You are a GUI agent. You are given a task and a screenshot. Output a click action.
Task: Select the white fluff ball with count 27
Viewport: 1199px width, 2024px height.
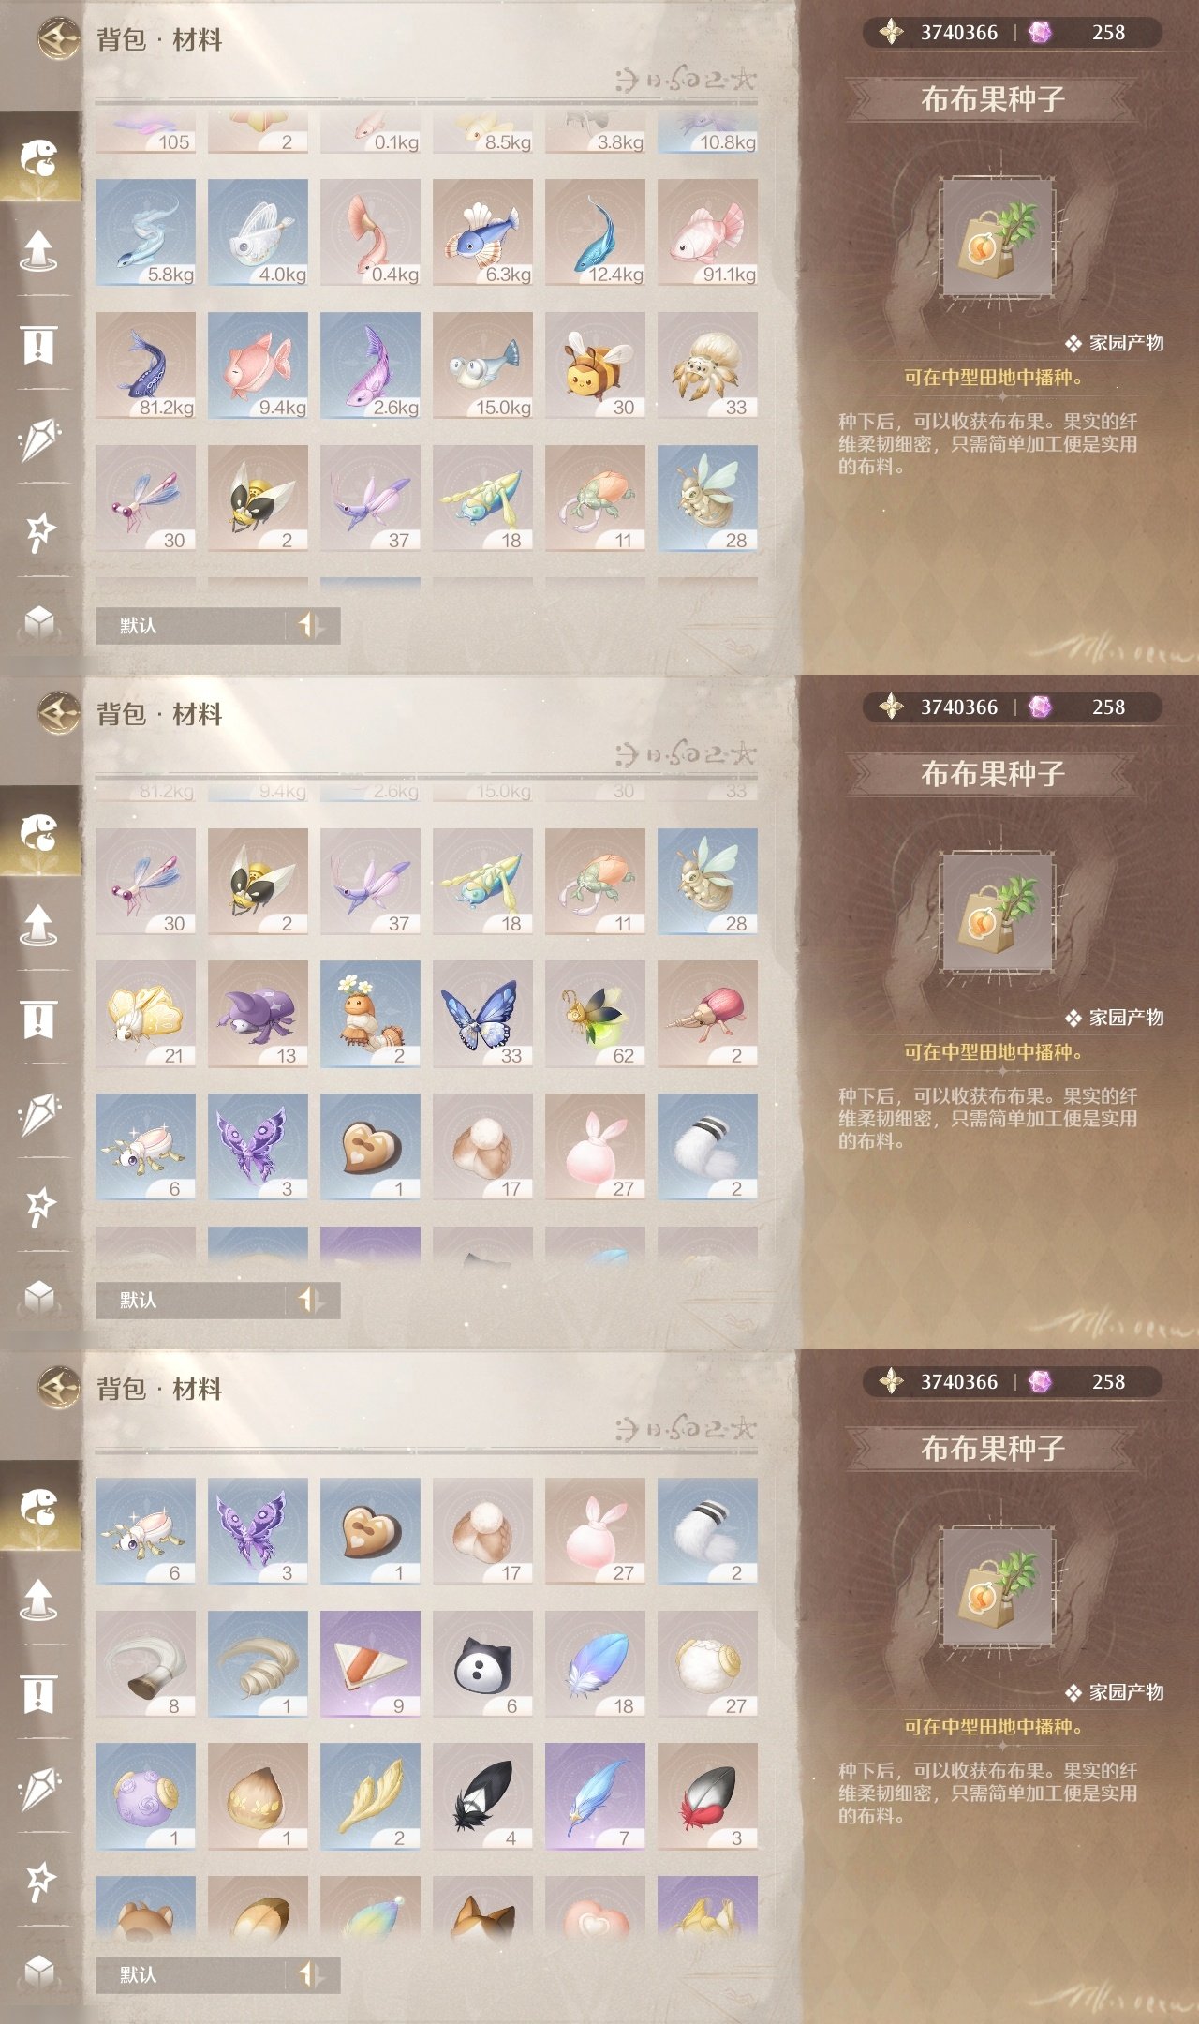pos(707,1664)
